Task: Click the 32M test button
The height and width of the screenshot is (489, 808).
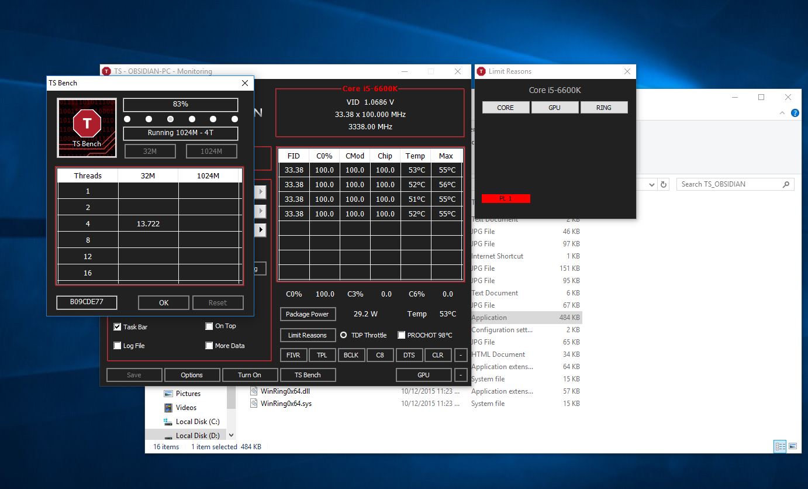Action: point(150,151)
